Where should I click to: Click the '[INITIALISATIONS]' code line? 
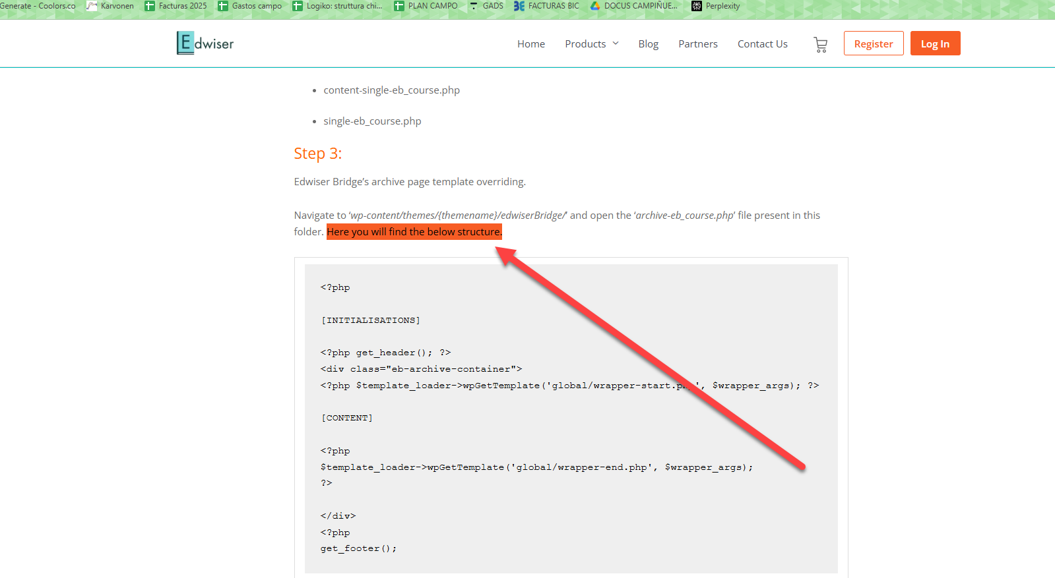(x=371, y=320)
